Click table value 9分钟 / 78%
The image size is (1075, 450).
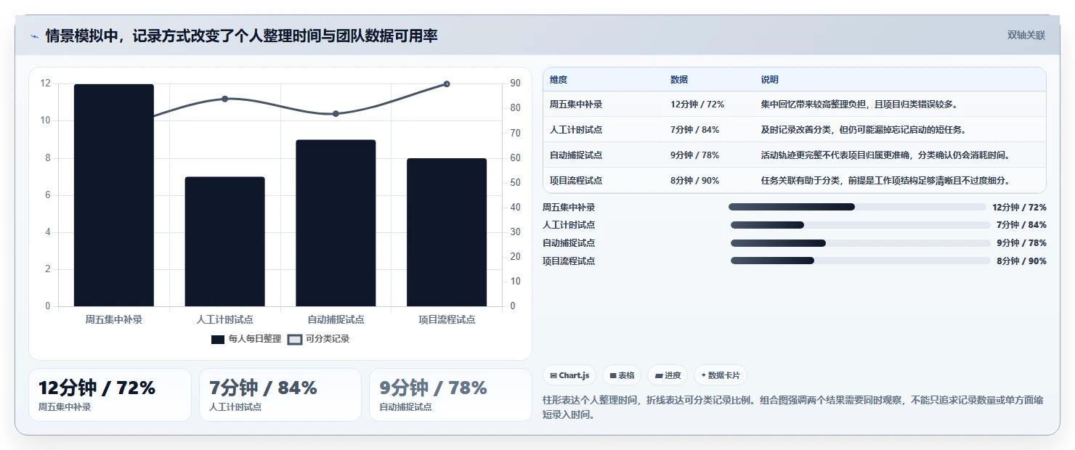coord(695,155)
